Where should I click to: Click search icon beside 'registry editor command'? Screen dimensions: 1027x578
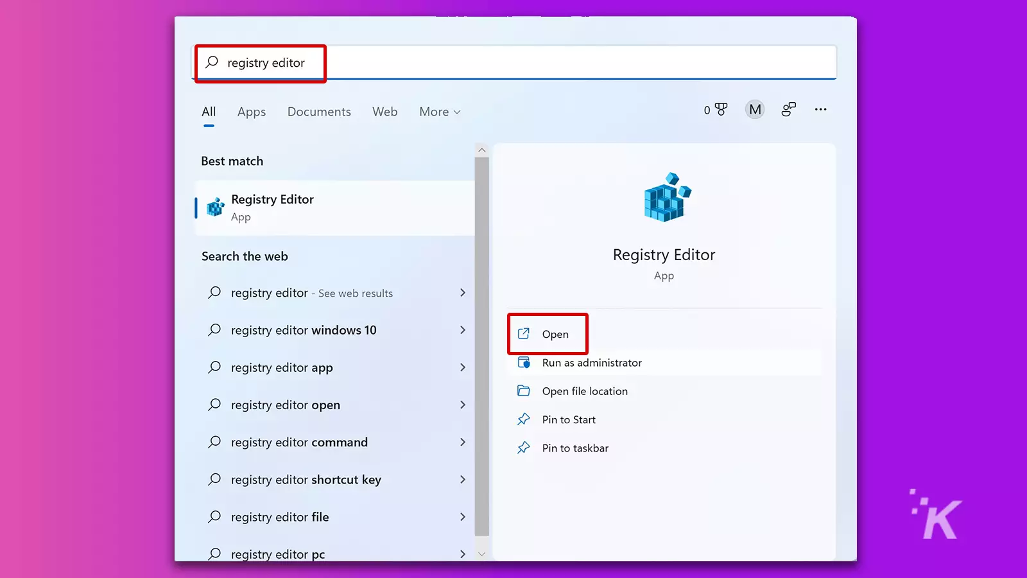[214, 442]
